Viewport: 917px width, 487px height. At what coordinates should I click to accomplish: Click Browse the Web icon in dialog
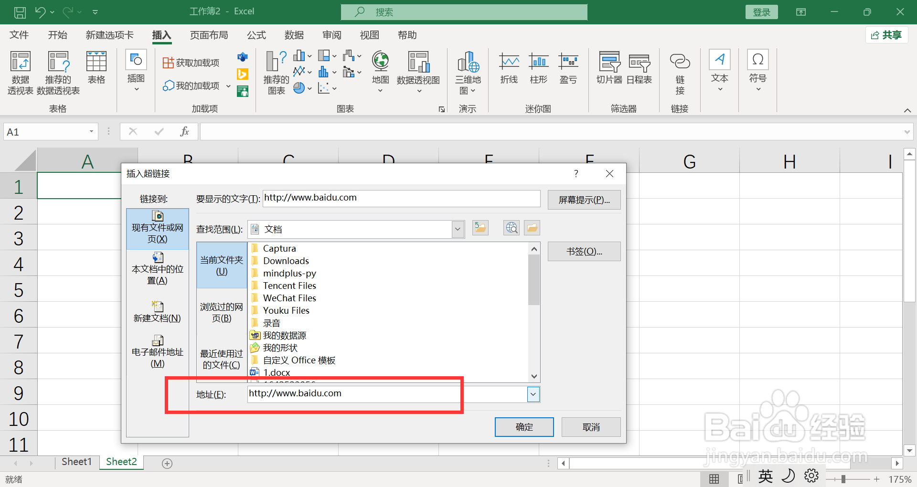(512, 228)
